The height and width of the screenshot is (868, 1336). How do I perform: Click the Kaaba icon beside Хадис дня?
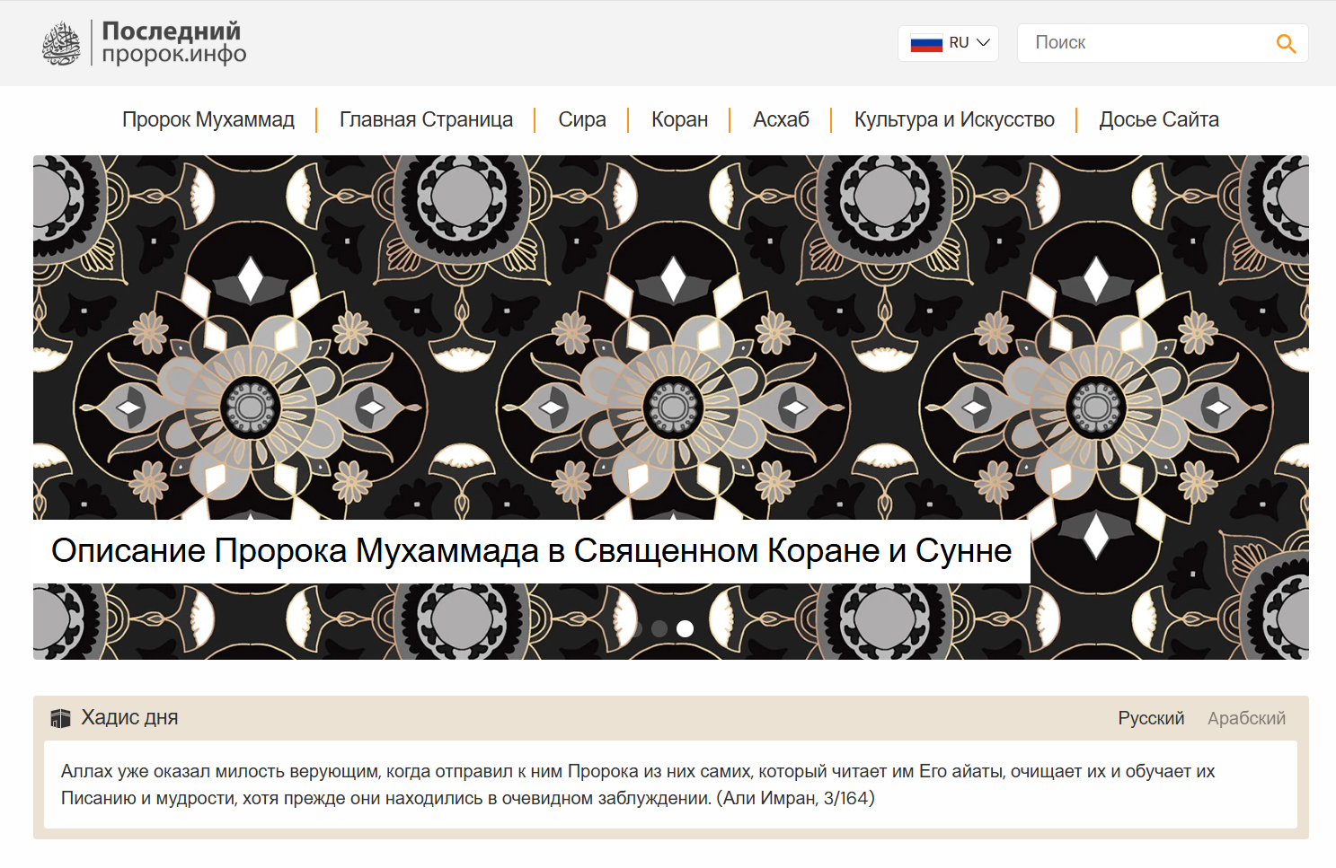coord(60,718)
